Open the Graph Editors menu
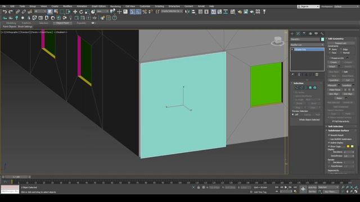 point(98,6)
